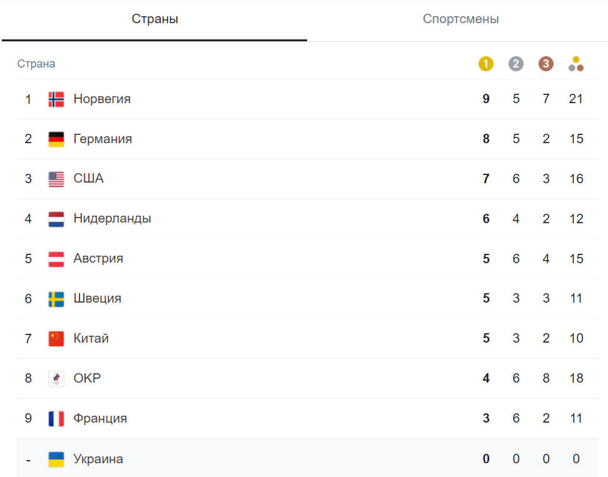
Task: Open the Украина country row
Action: click(x=98, y=459)
